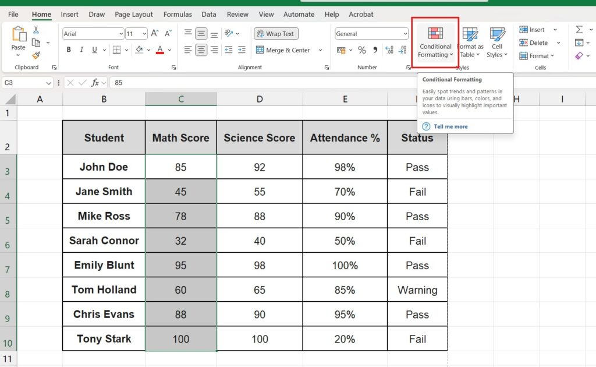Click the Tell me more link

pos(450,126)
